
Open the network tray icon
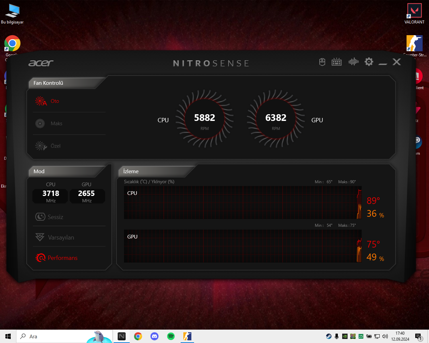[377, 336]
